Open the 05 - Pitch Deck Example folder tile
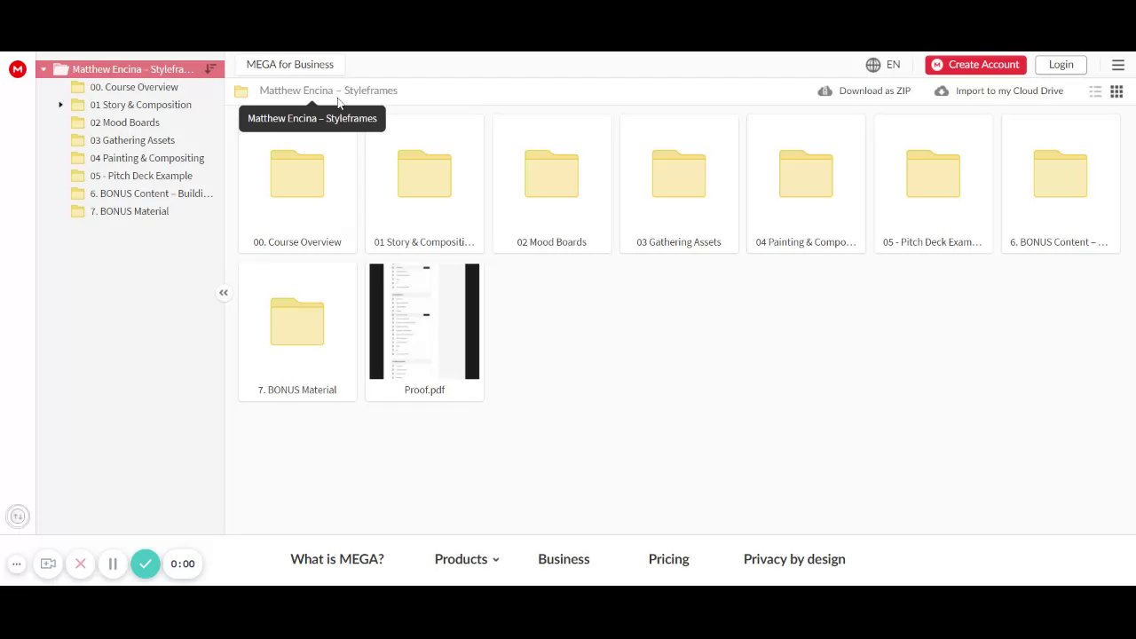The image size is (1136, 639). tap(933, 184)
